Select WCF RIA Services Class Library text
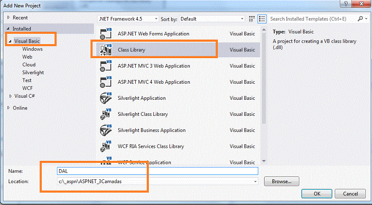372x205 pixels. coord(151,146)
